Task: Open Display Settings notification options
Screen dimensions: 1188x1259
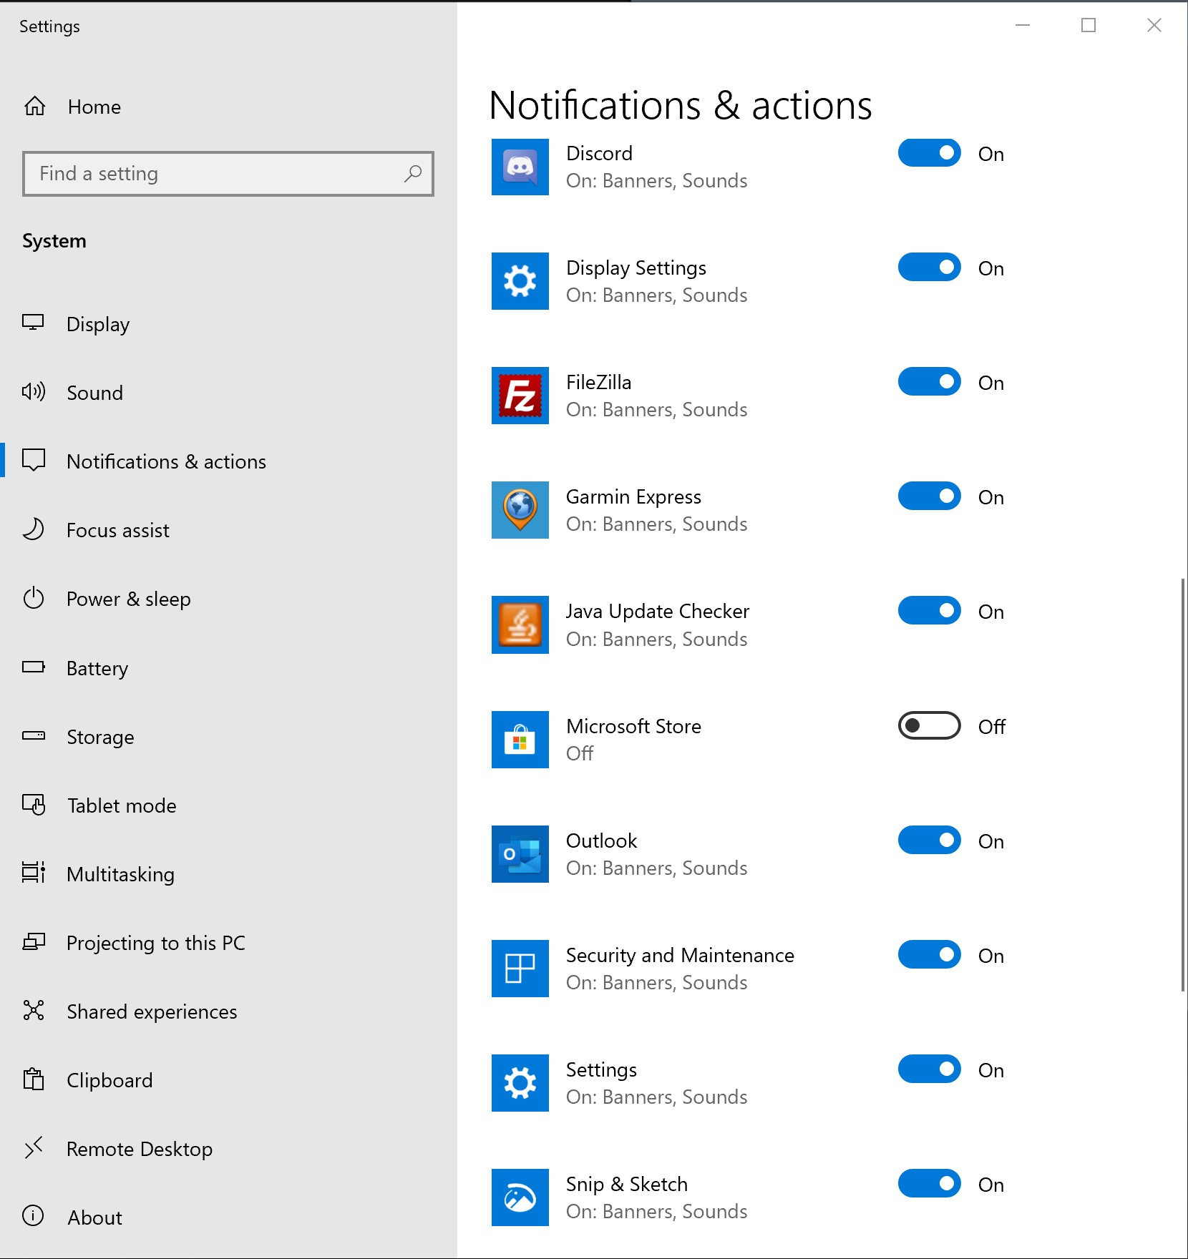Action: pos(636,268)
